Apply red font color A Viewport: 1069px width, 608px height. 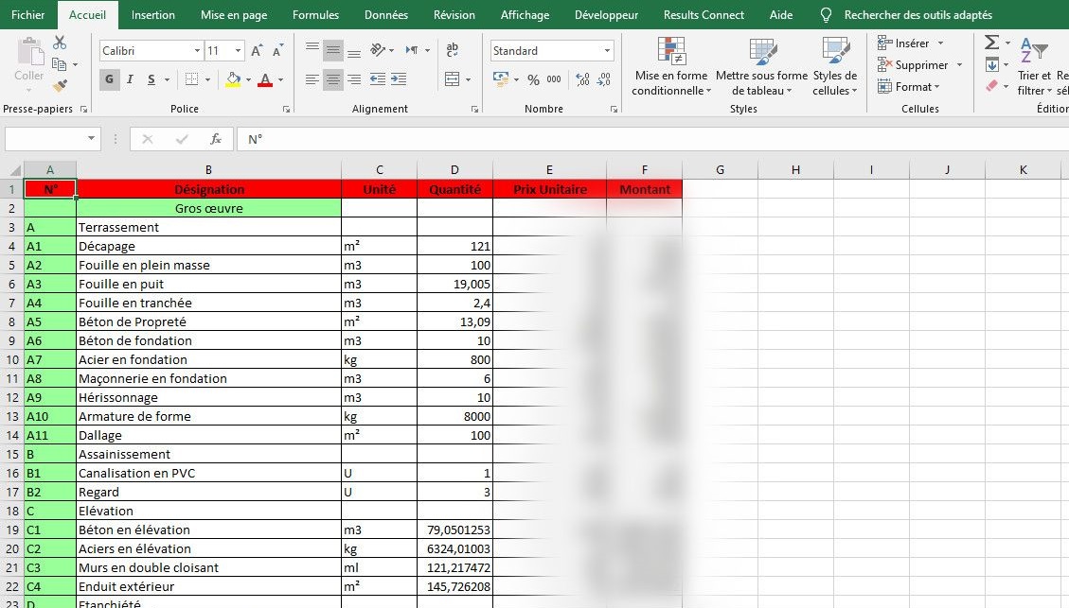pyautogui.click(x=265, y=79)
